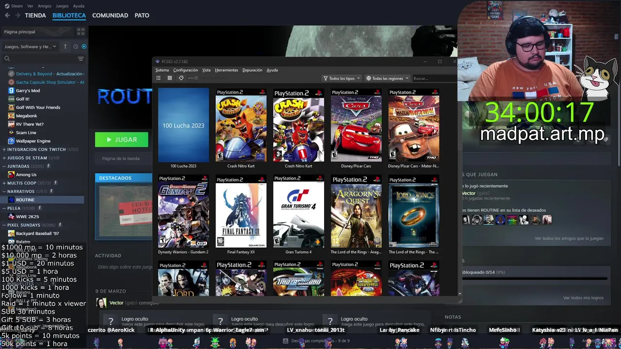This screenshot has height=349, width=621.
Task: Open PCSX2's Sistema menu
Action: 162,70
